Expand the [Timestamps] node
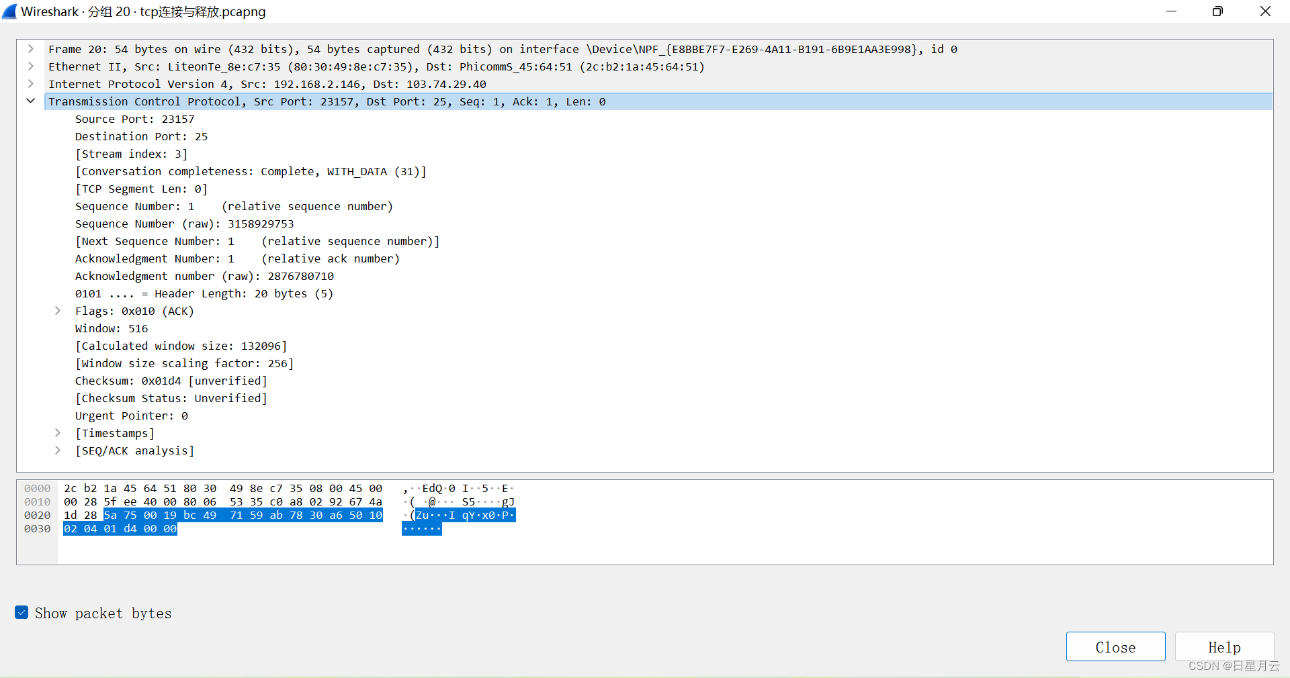1290x678 pixels. point(58,433)
